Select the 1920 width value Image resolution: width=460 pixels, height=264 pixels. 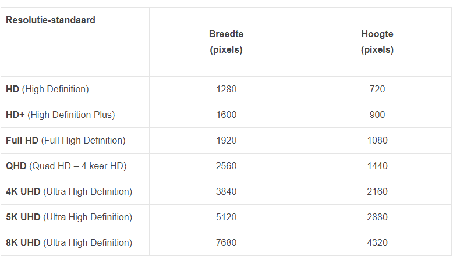[226, 141]
